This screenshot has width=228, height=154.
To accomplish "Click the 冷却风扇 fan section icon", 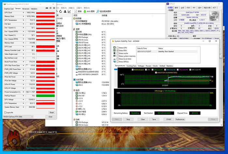I will [75, 80].
